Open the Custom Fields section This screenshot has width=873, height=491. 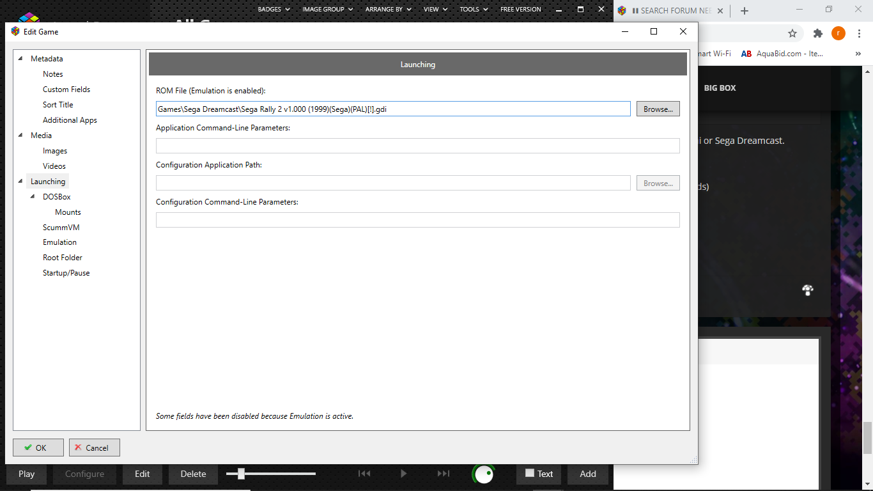click(66, 90)
